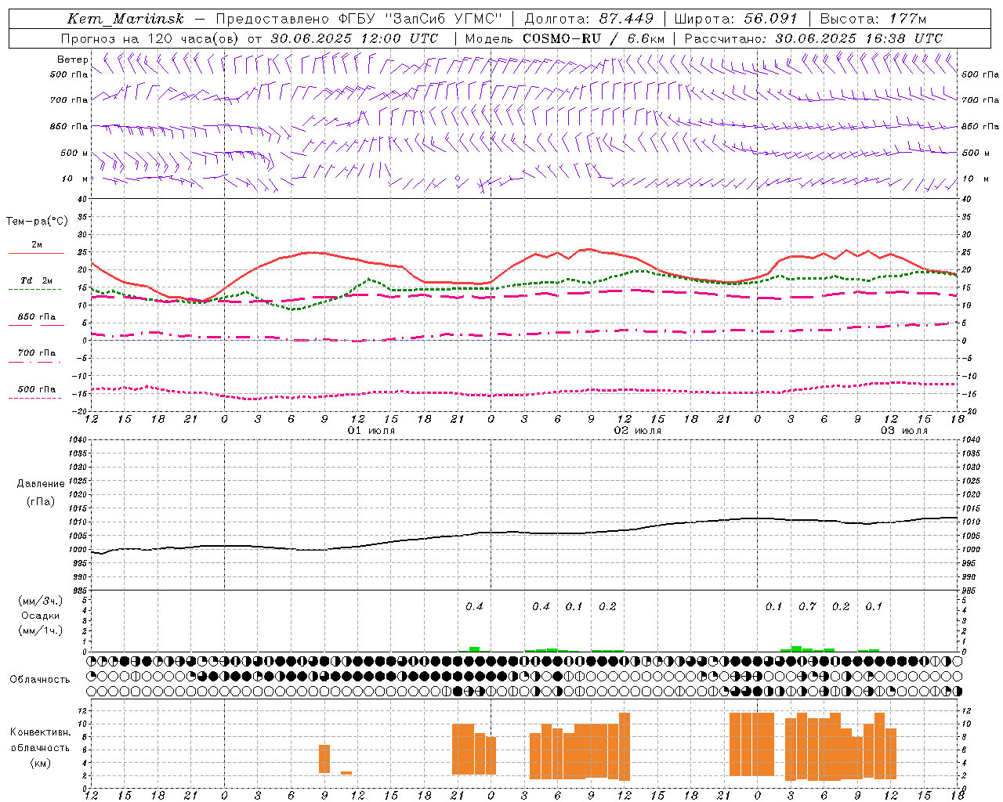Screen dimensions: 1003x802
Task: Click the 'Модель COSMO-RU / 6.6км' label
Action: pos(565,38)
